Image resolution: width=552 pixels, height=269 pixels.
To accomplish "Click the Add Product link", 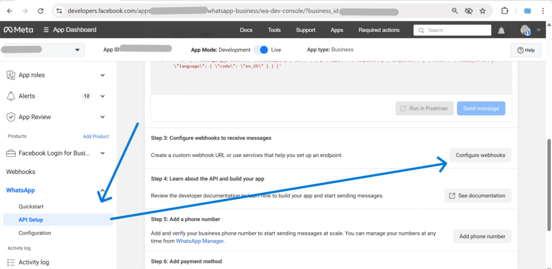I will [95, 137].
